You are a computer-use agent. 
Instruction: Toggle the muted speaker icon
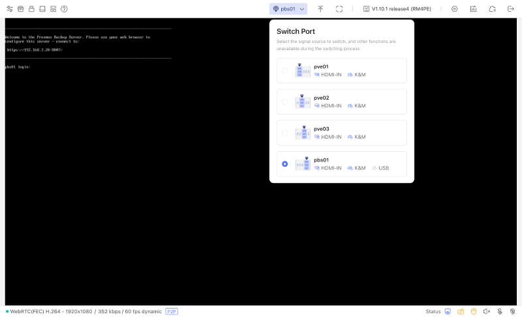pos(487,311)
